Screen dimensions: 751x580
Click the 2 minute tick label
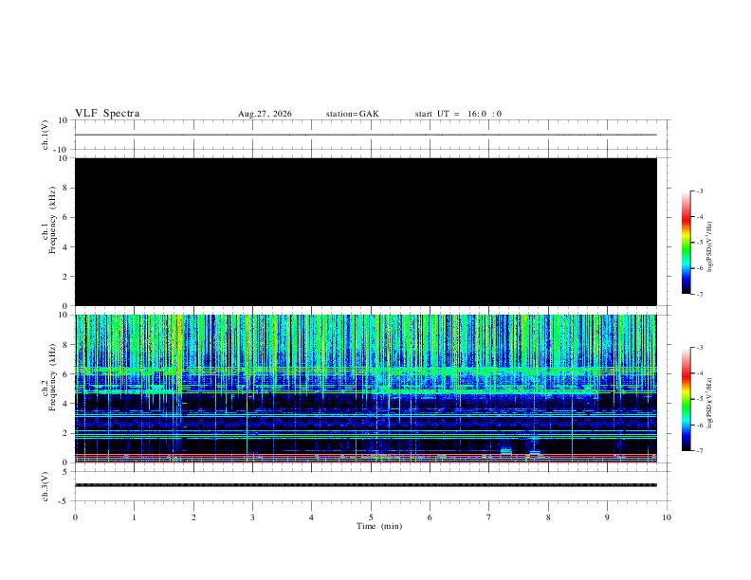pos(193,517)
